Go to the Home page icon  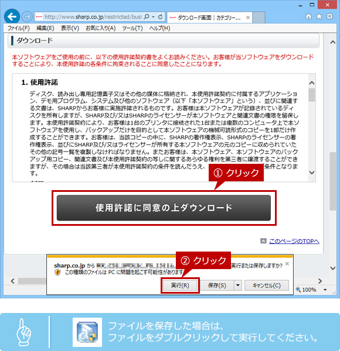coord(308,16)
